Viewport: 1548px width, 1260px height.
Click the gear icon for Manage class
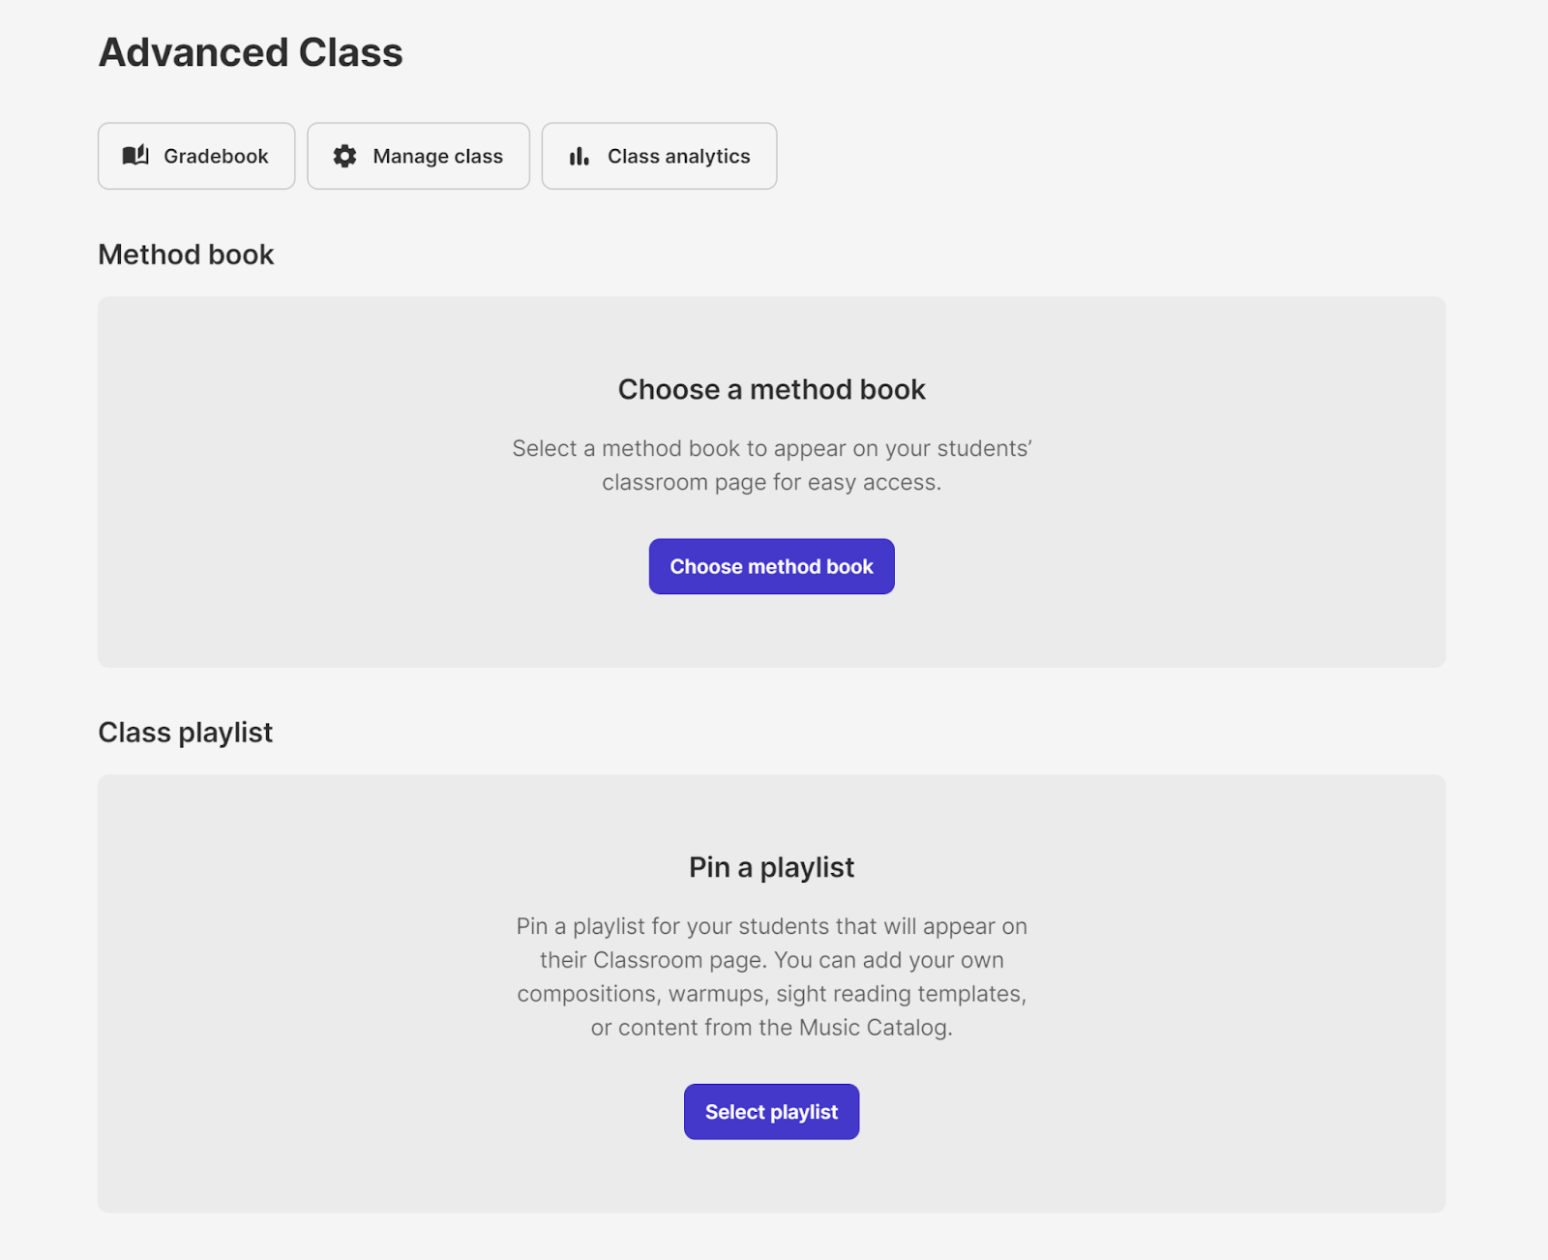[x=344, y=156]
